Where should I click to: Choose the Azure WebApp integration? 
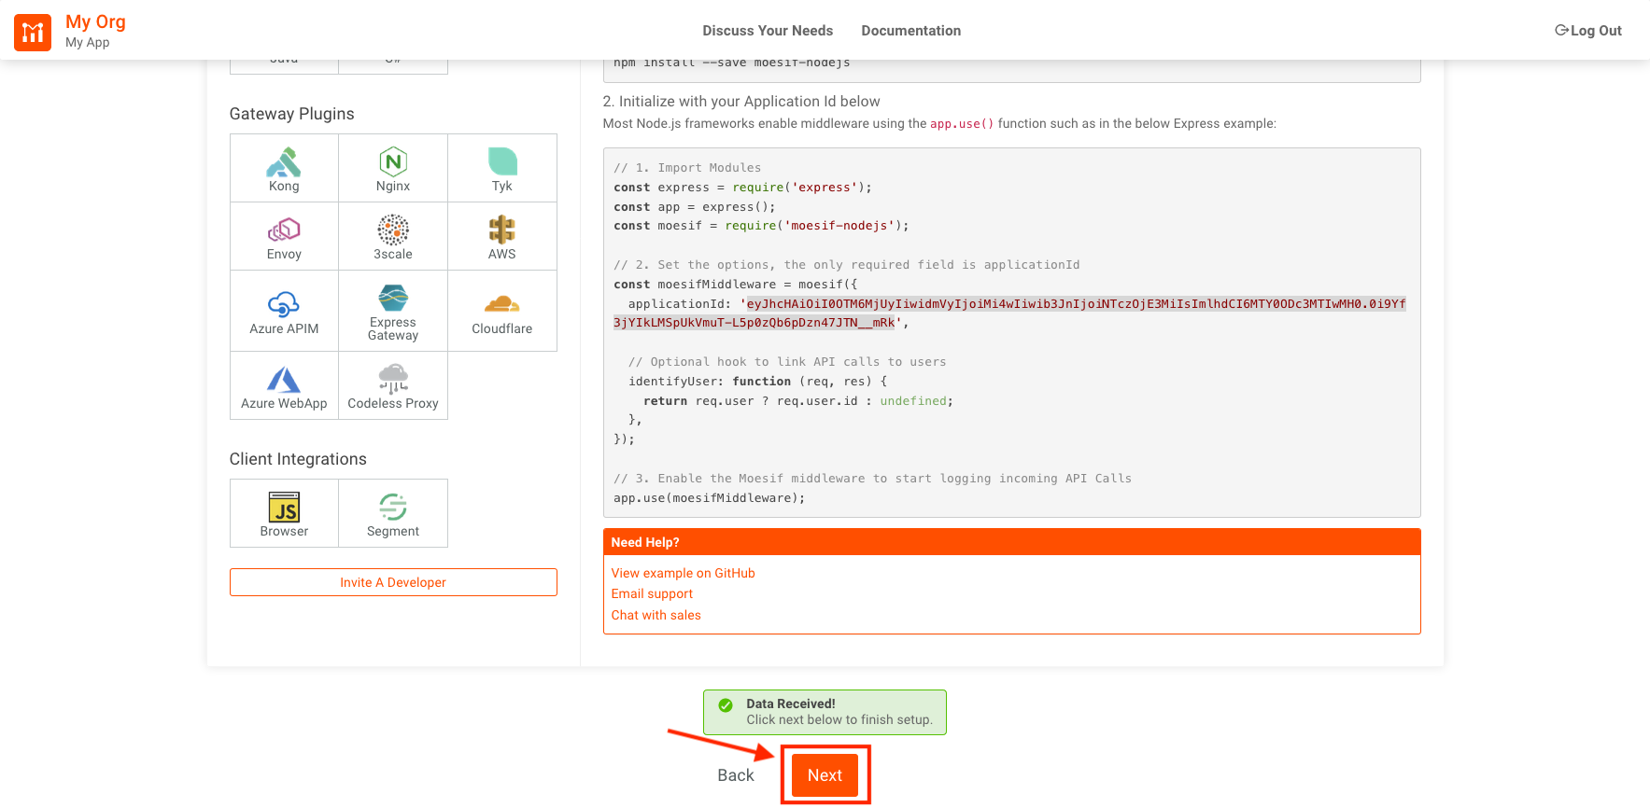click(x=284, y=386)
